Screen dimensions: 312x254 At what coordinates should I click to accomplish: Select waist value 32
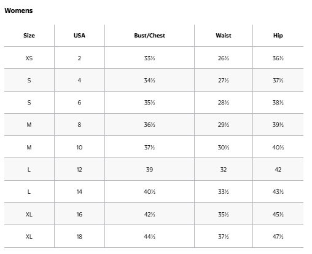point(224,170)
